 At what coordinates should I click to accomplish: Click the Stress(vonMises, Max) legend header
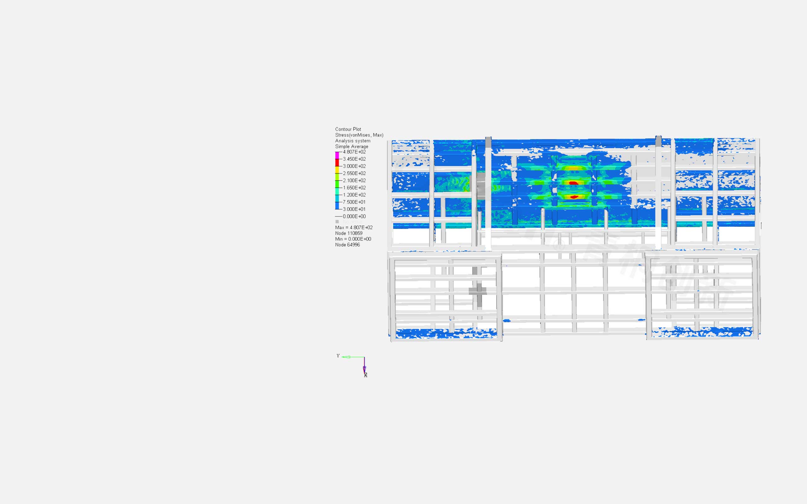(359, 135)
